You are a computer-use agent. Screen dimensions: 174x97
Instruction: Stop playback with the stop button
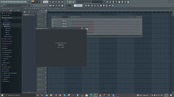tap(38, 2)
